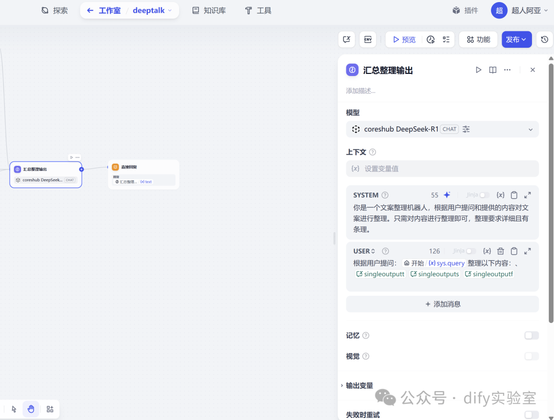The height and width of the screenshot is (420, 554).
Task: Select the hand pan mode tool
Action: click(x=31, y=409)
